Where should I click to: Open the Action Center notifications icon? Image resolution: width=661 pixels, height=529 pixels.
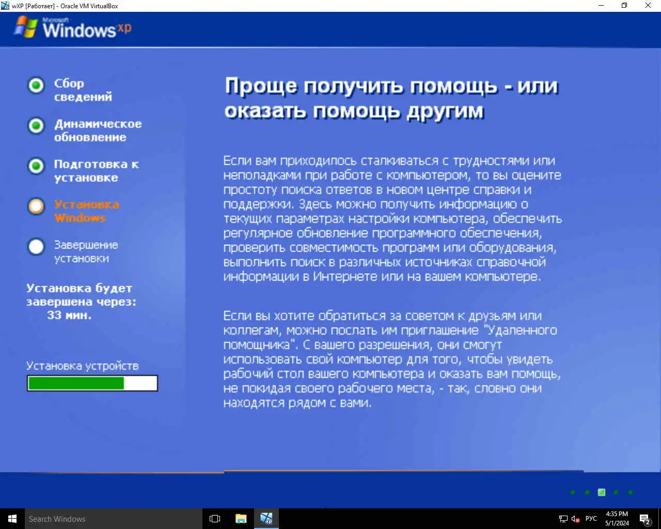pyautogui.click(x=645, y=519)
